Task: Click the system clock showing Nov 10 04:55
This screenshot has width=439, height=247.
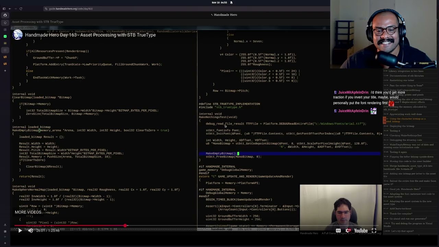Action: [219, 2]
